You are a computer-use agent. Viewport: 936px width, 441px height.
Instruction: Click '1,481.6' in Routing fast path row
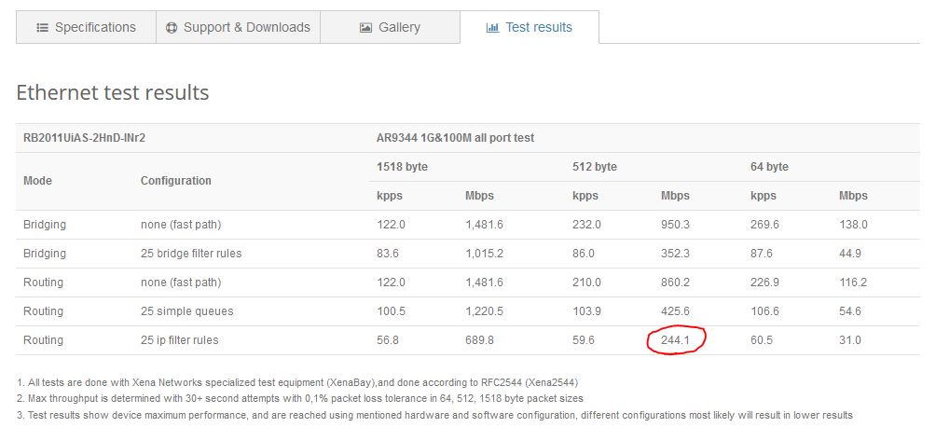click(x=484, y=283)
